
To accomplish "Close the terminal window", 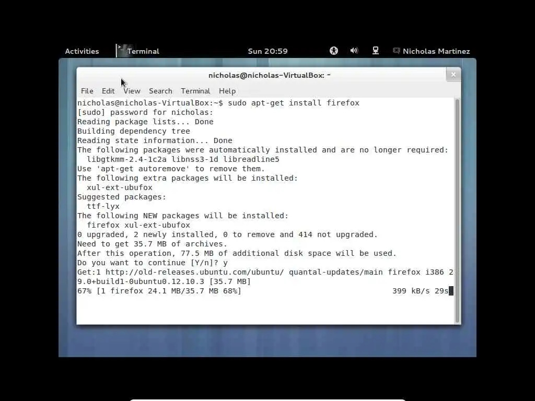I will 453,75.
